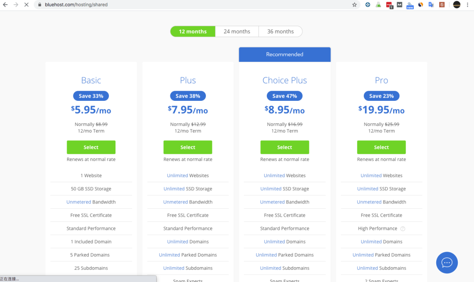Click 50 GB SSD Storage text
The width and height of the screenshot is (474, 282).
91,189
